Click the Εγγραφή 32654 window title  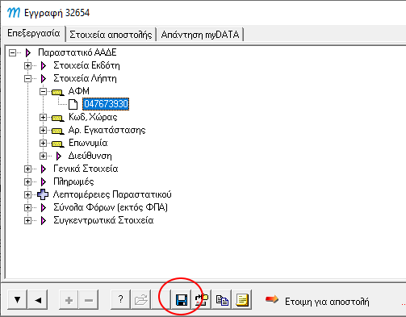tap(57, 13)
